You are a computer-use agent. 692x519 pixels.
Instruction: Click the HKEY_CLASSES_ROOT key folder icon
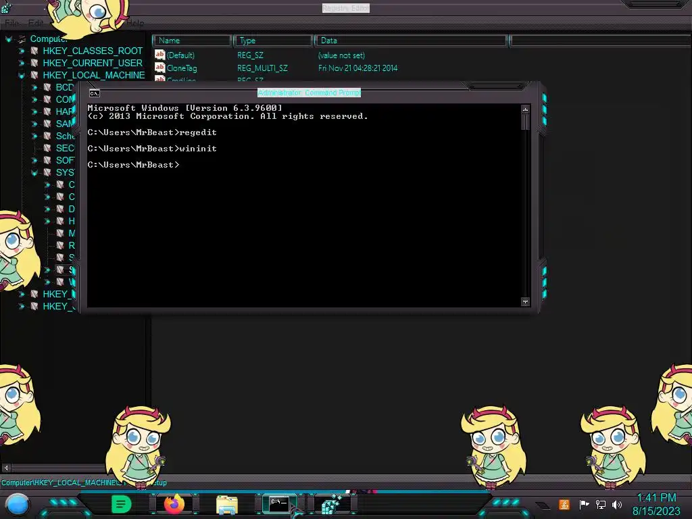click(34, 51)
